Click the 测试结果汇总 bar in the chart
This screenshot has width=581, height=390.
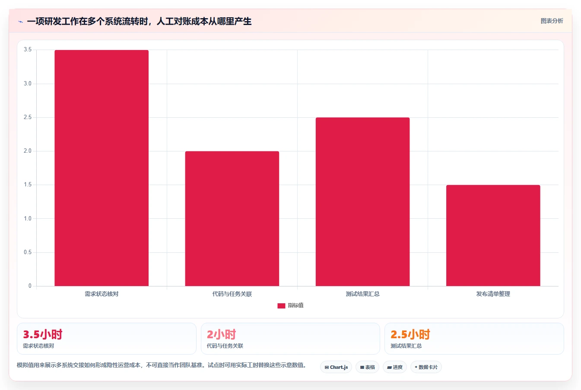coord(362,201)
